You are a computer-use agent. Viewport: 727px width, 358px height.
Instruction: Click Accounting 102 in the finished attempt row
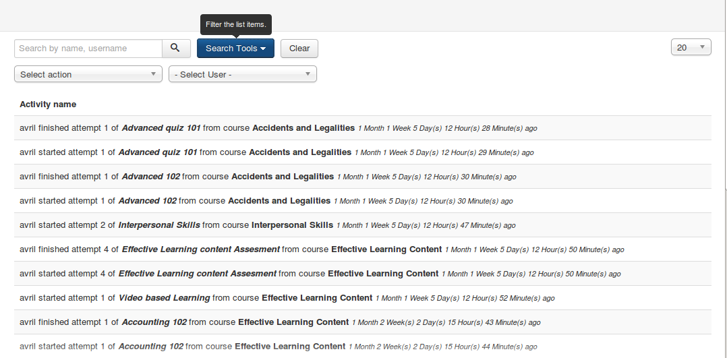coord(154,322)
